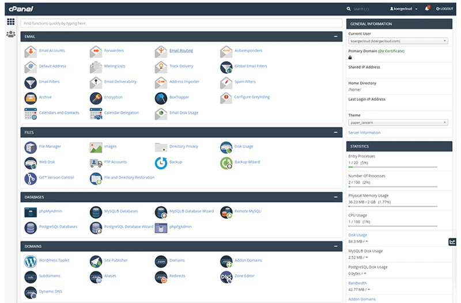
Task: Open the Site Publisher icon
Action: pos(96,262)
